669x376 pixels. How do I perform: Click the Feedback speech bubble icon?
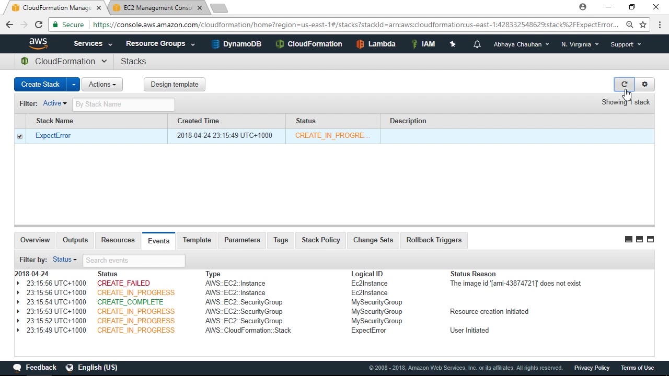[17, 368]
